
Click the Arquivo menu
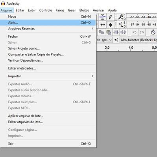(6, 10)
